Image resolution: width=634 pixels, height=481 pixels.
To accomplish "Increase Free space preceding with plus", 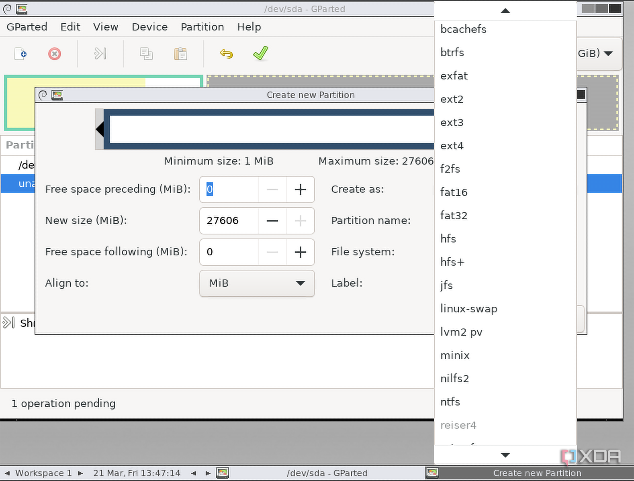I will [x=301, y=190].
